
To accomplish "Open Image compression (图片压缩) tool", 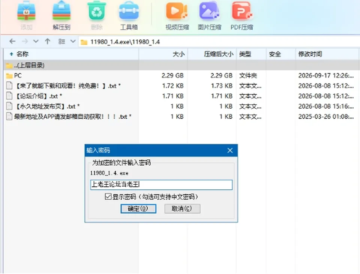I will pos(209,11).
